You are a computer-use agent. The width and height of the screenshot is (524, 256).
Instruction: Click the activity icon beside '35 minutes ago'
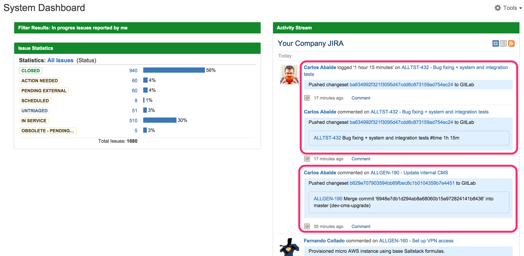(307, 226)
